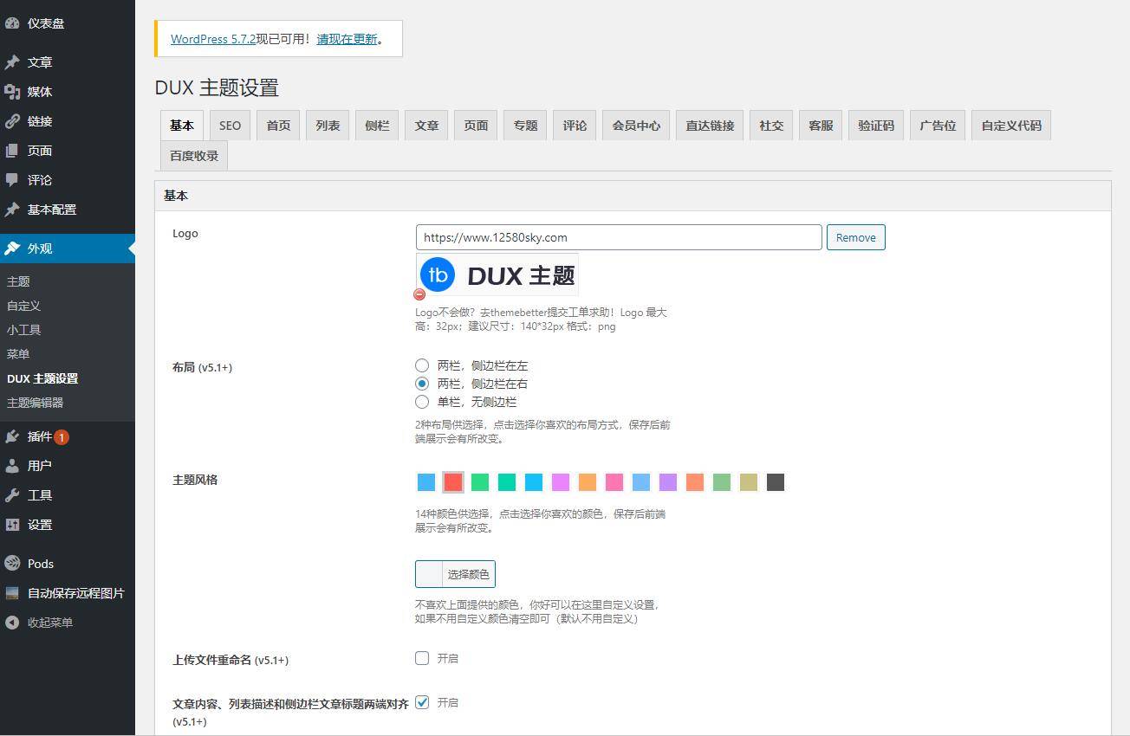Click the paintbrush icon beside 外观
Image resolution: width=1130 pixels, height=736 pixels.
pyautogui.click(x=12, y=249)
